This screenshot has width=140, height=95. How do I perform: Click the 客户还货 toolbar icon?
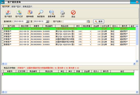pyautogui.click(x=19, y=12)
